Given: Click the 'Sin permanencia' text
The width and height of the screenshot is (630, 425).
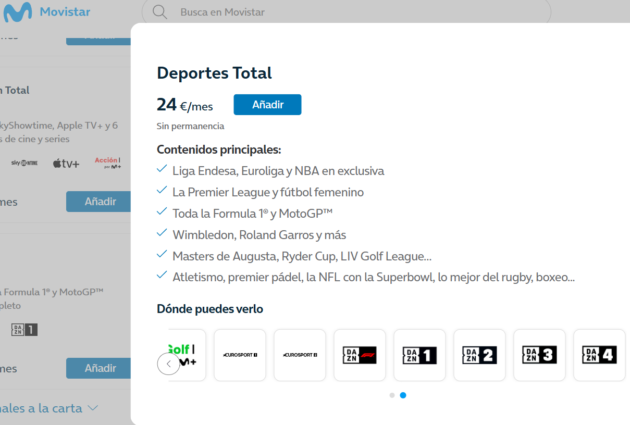Looking at the screenshot, I should click(190, 126).
